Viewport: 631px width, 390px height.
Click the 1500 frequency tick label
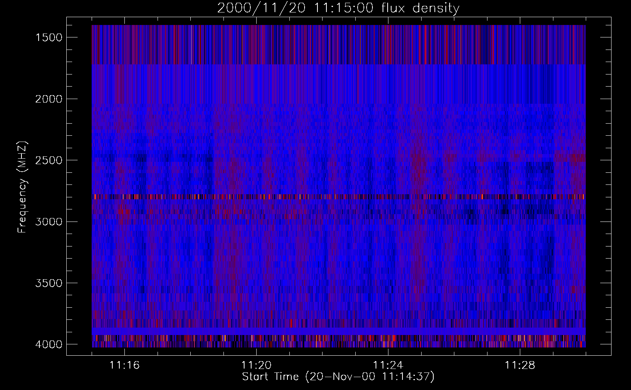pos(48,37)
